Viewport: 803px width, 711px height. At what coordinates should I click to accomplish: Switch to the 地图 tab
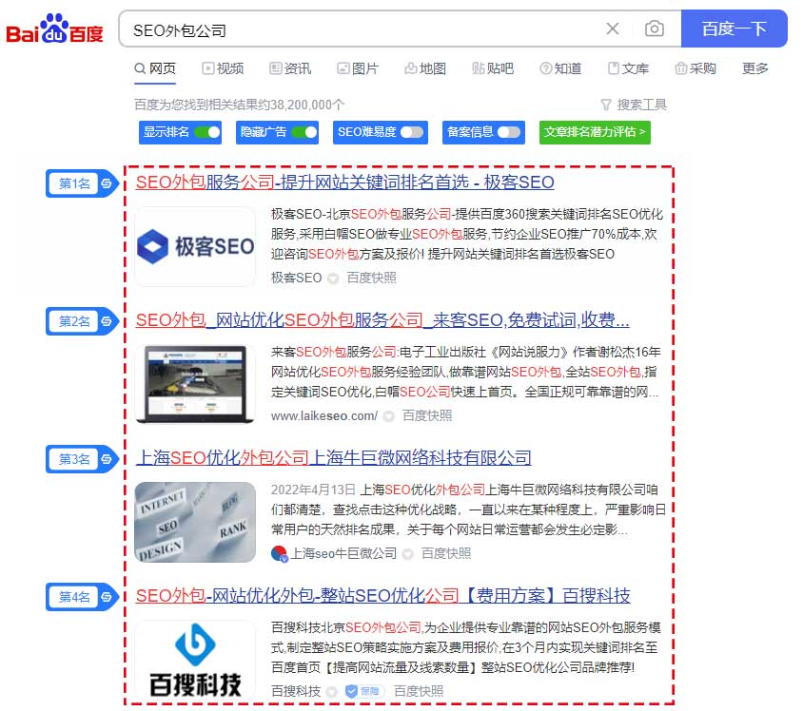pyautogui.click(x=425, y=68)
